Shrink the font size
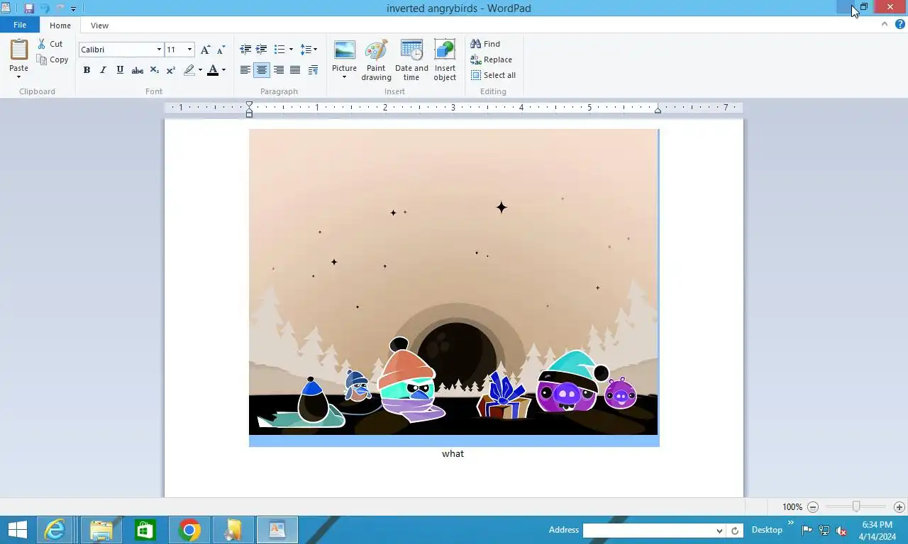Image resolution: width=908 pixels, height=544 pixels. pos(221,50)
